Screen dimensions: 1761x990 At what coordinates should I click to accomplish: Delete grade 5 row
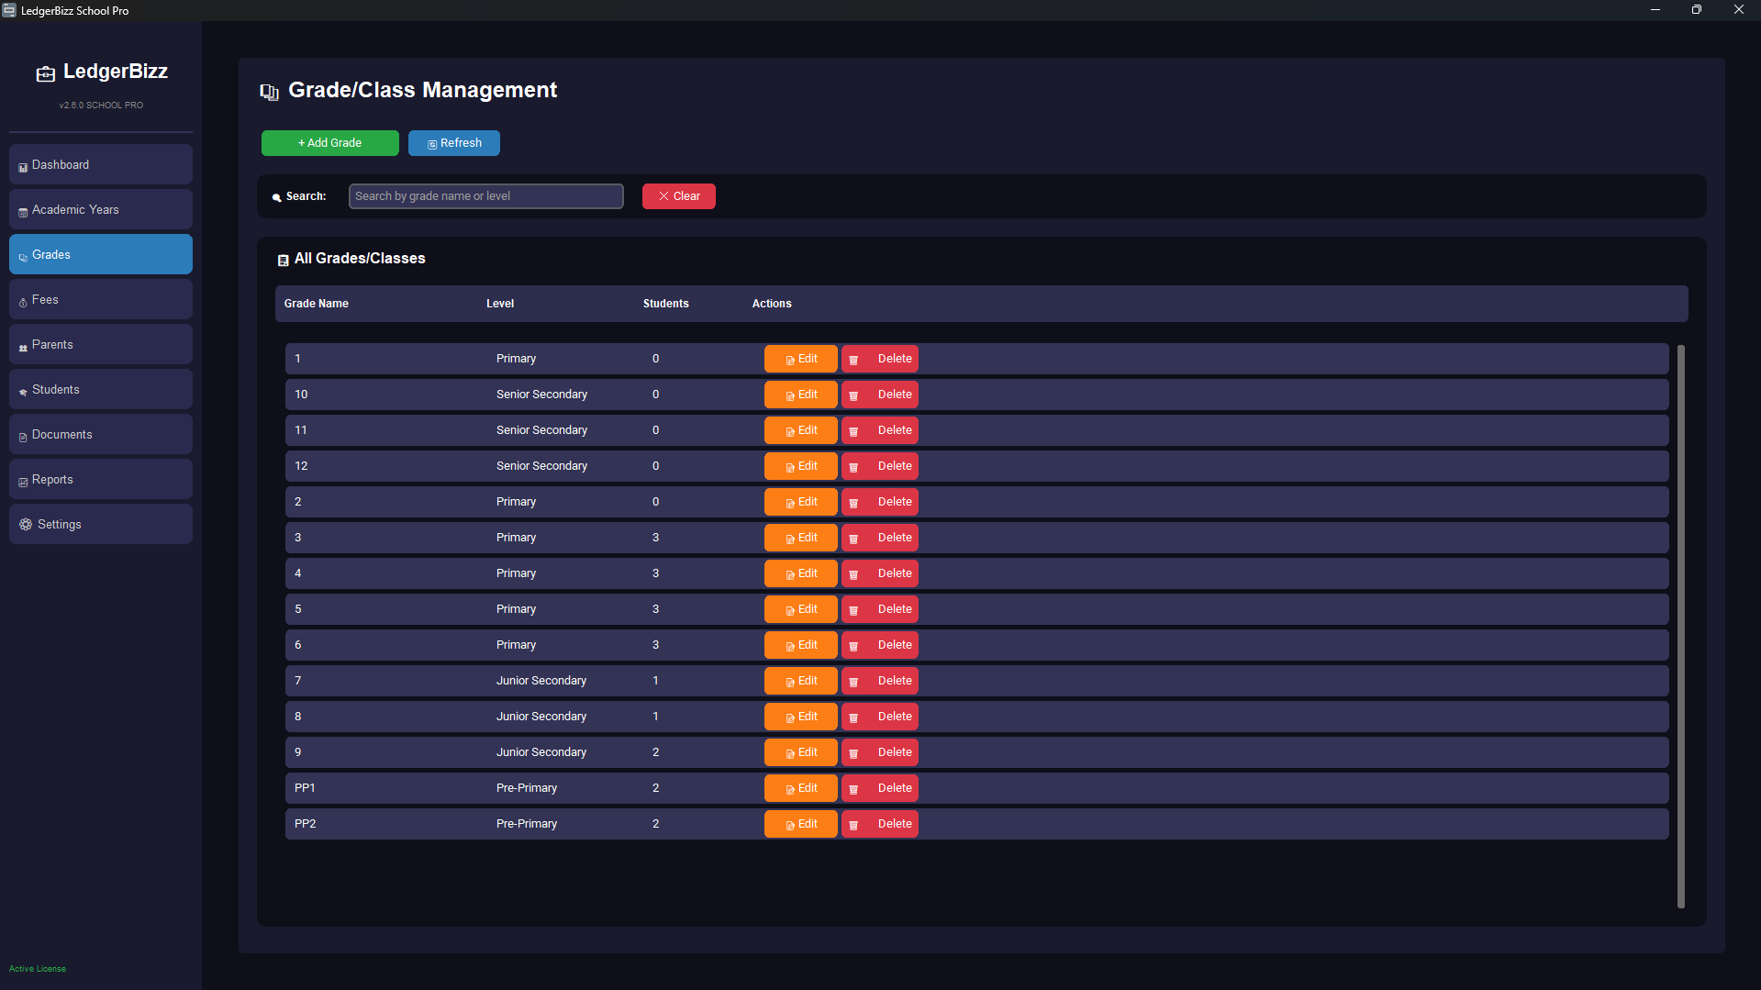coord(880,609)
